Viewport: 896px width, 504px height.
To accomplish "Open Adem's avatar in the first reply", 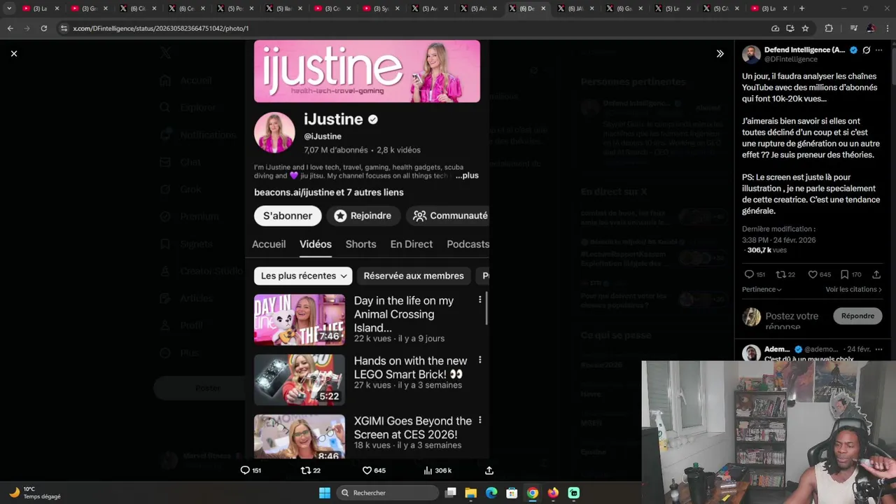I will (x=751, y=353).
